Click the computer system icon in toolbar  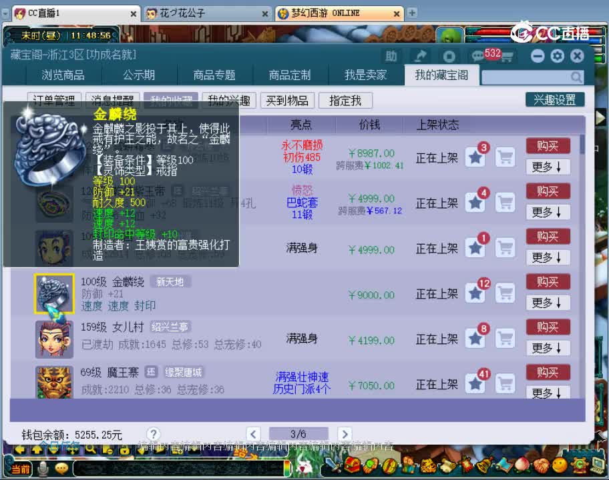(x=598, y=465)
